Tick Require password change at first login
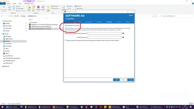The image size is (194, 109). pyautogui.click(x=65, y=40)
